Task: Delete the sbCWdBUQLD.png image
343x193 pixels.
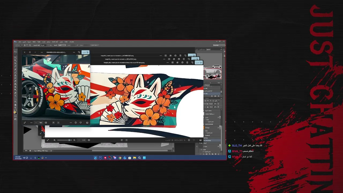Action: click(180, 55)
